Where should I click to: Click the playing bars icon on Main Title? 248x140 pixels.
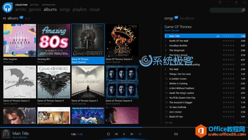tap(218, 36)
